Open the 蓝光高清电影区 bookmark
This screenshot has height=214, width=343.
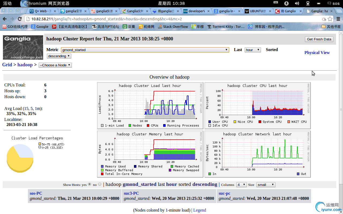point(70,26)
